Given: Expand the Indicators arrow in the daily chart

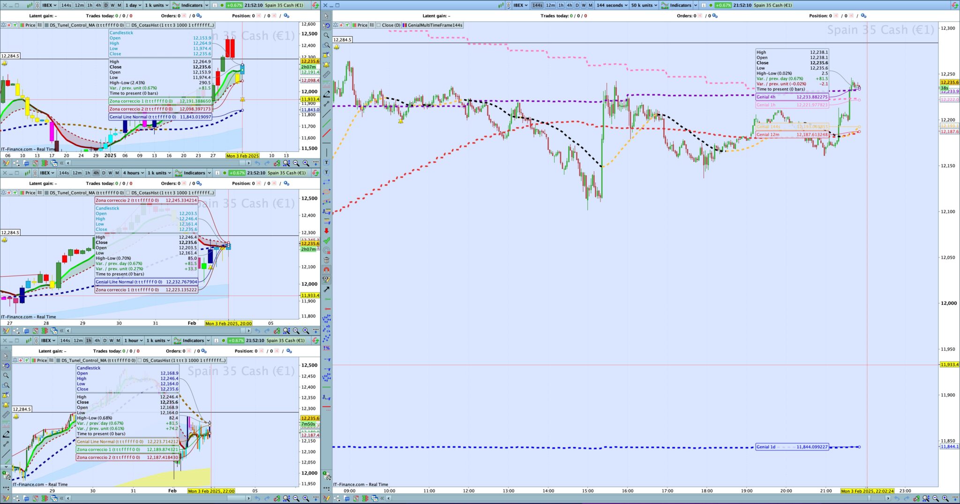Looking at the screenshot, I should point(207,5).
